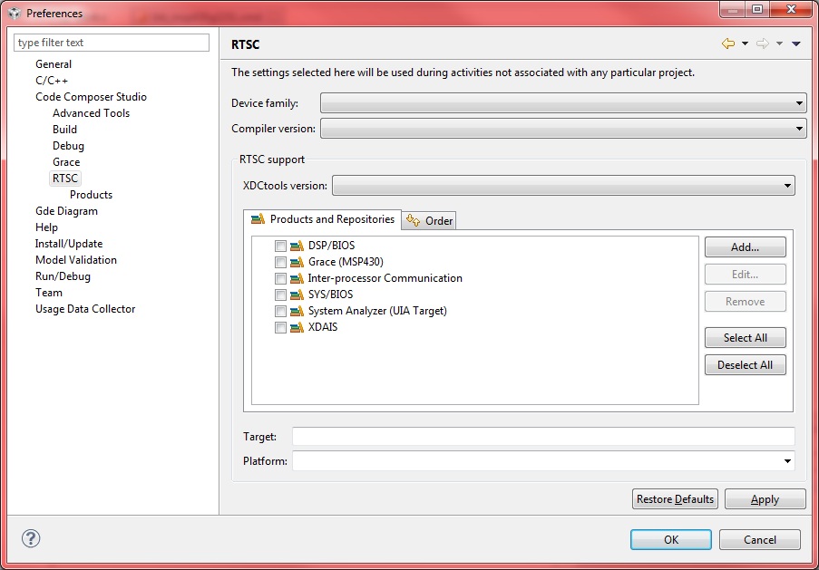Click the System Analyzer product icon

pyautogui.click(x=297, y=311)
